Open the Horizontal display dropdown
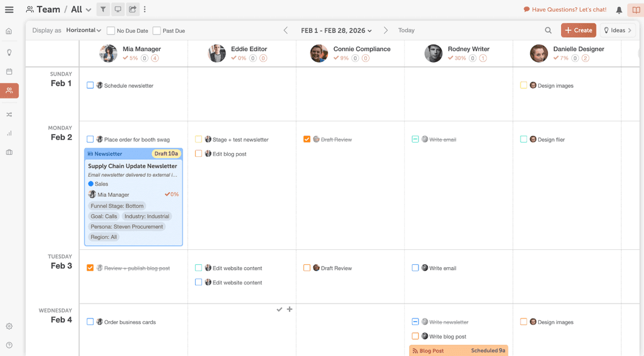 [83, 30]
